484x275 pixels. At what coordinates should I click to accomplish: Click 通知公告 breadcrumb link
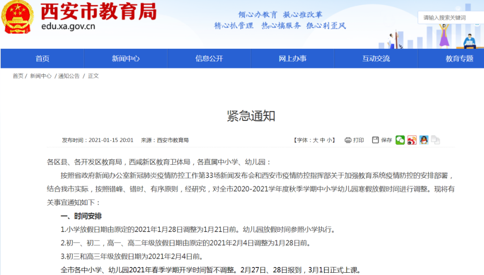click(69, 76)
